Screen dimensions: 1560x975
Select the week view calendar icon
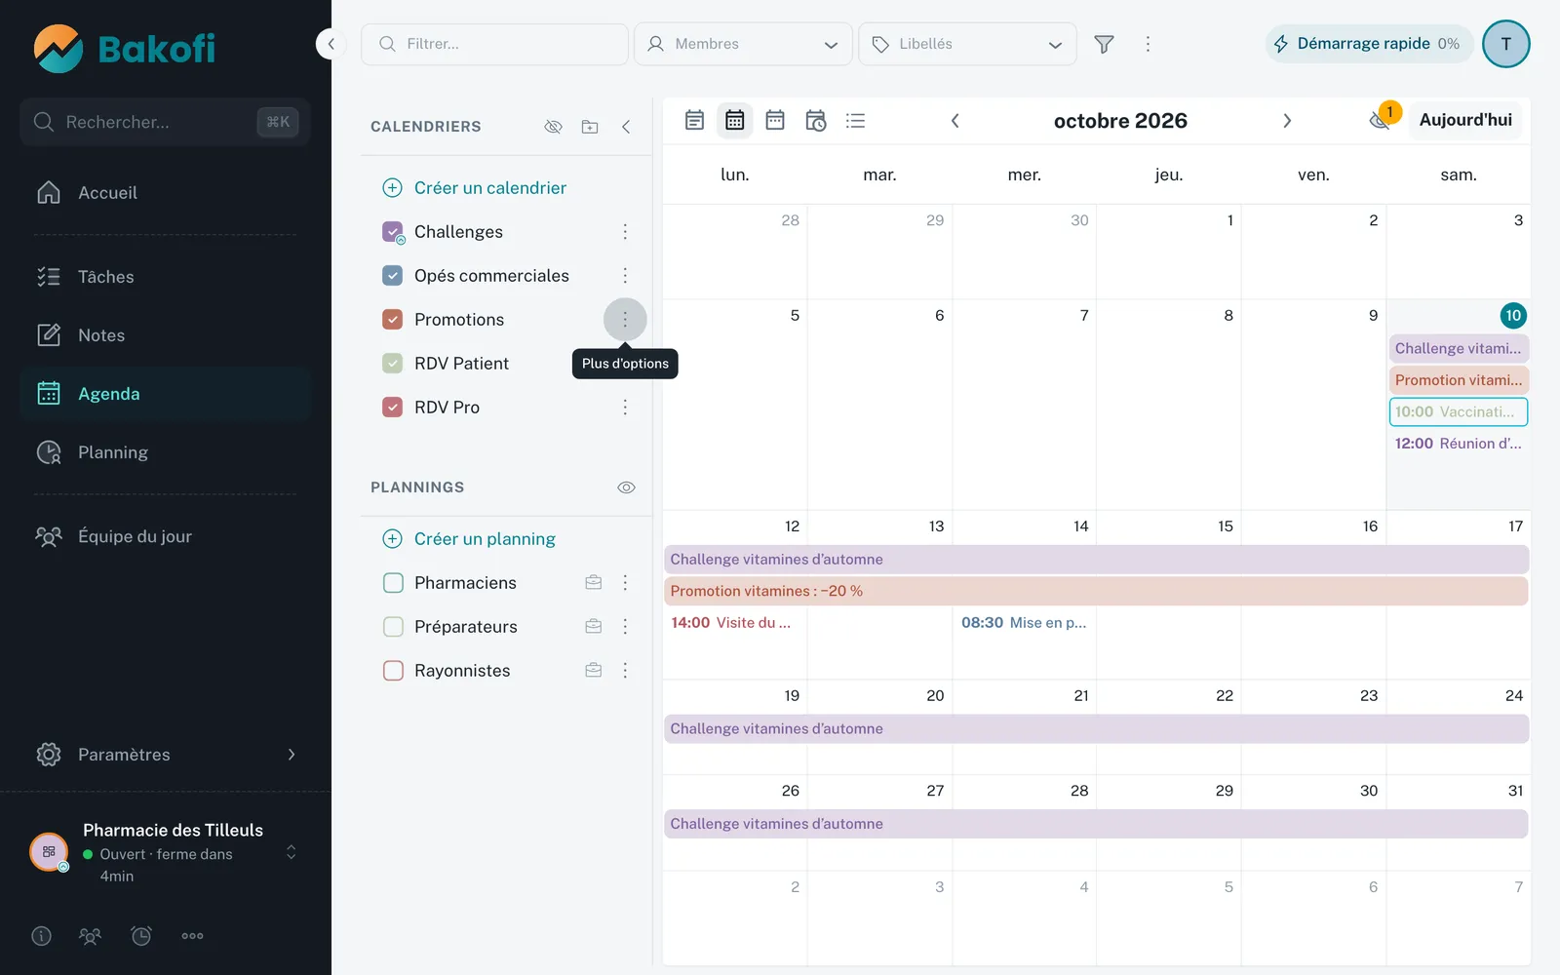tap(775, 120)
